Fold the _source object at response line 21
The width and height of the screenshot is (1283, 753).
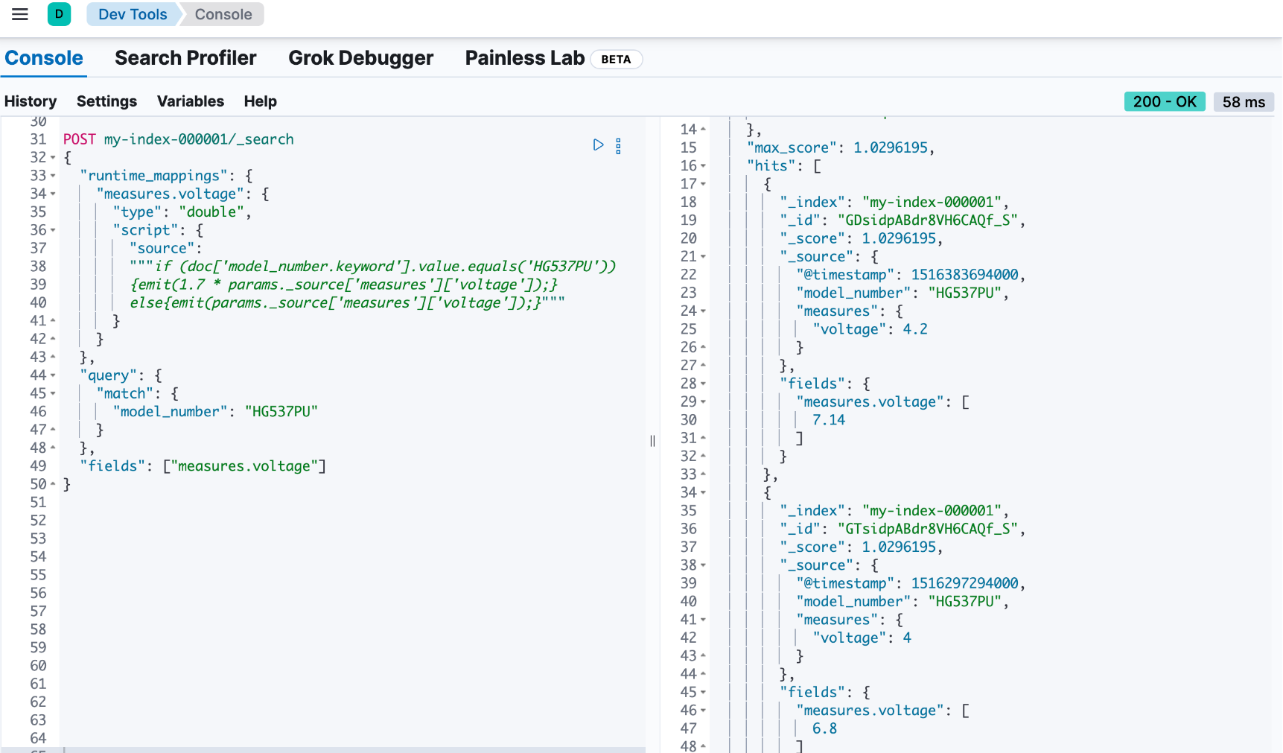click(703, 257)
